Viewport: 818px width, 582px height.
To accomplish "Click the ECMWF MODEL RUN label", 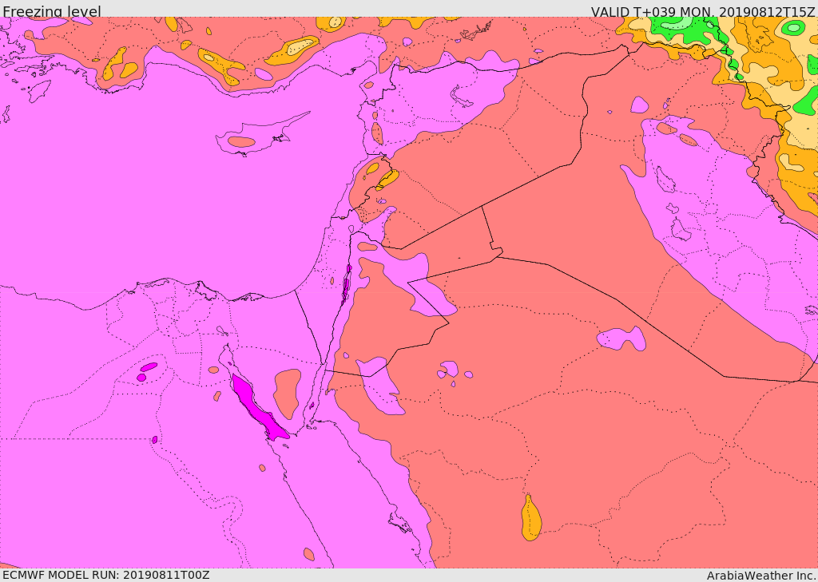I will point(105,575).
